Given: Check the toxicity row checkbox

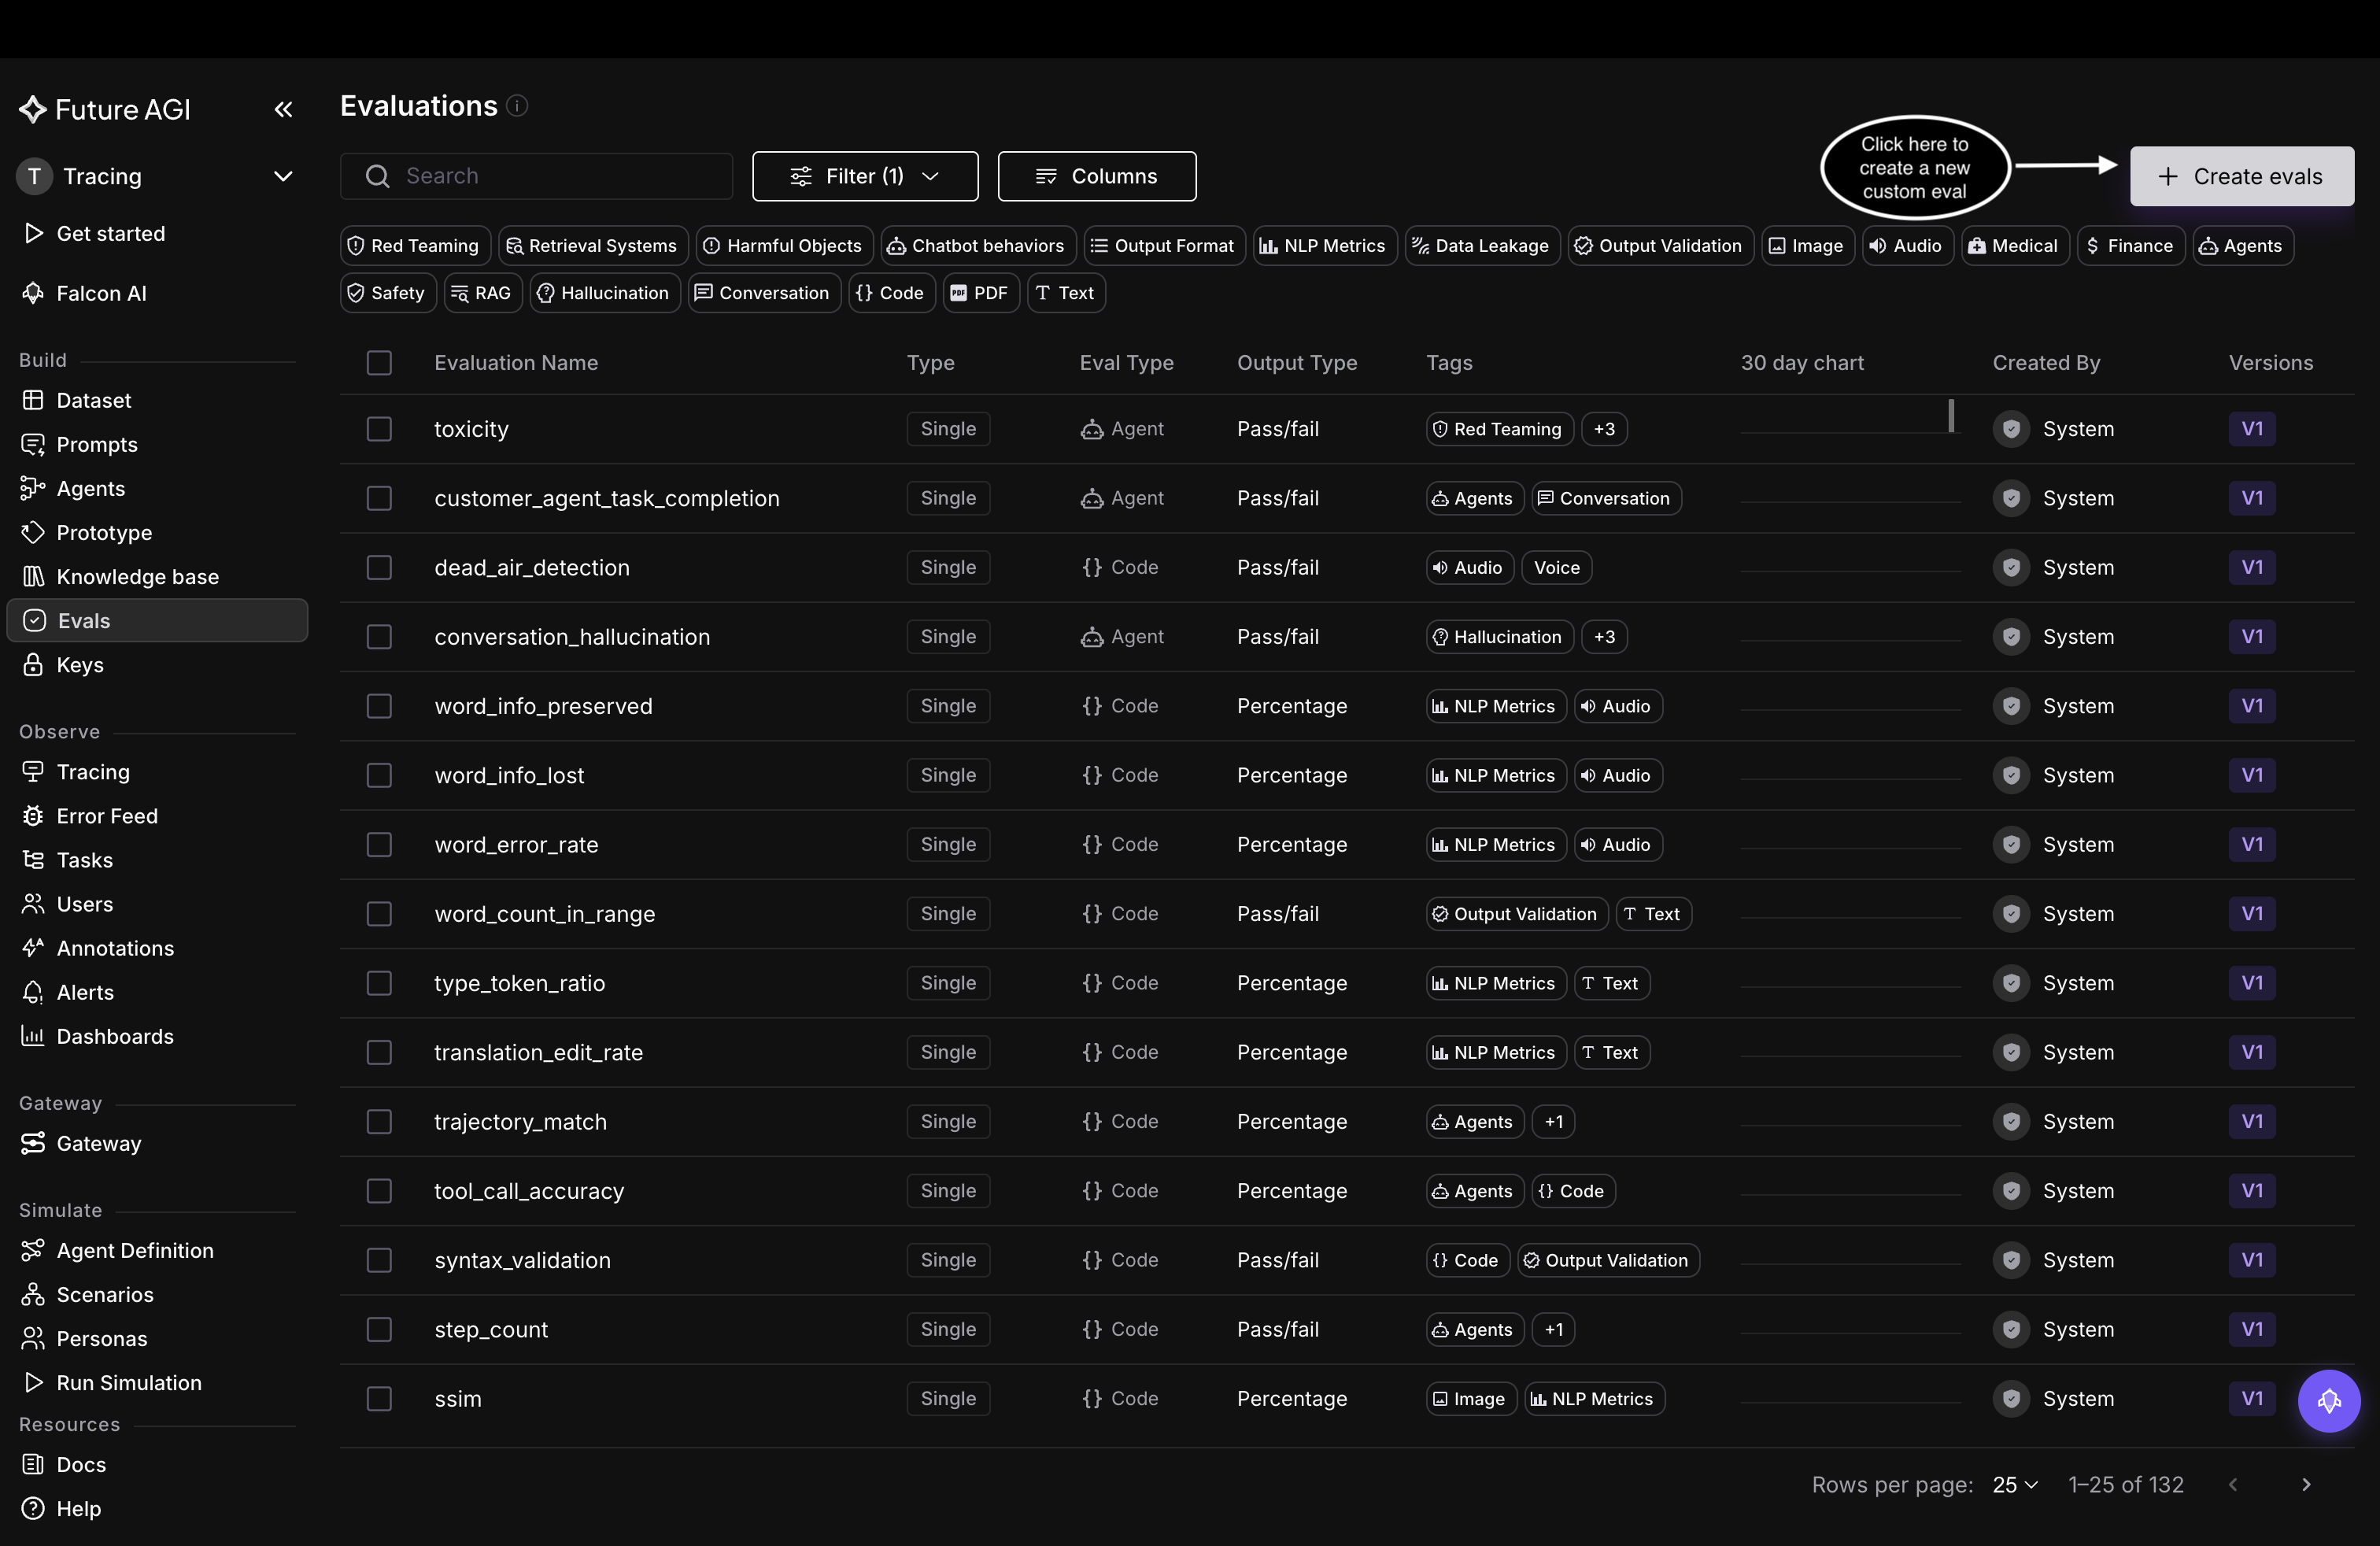Looking at the screenshot, I should (379, 428).
